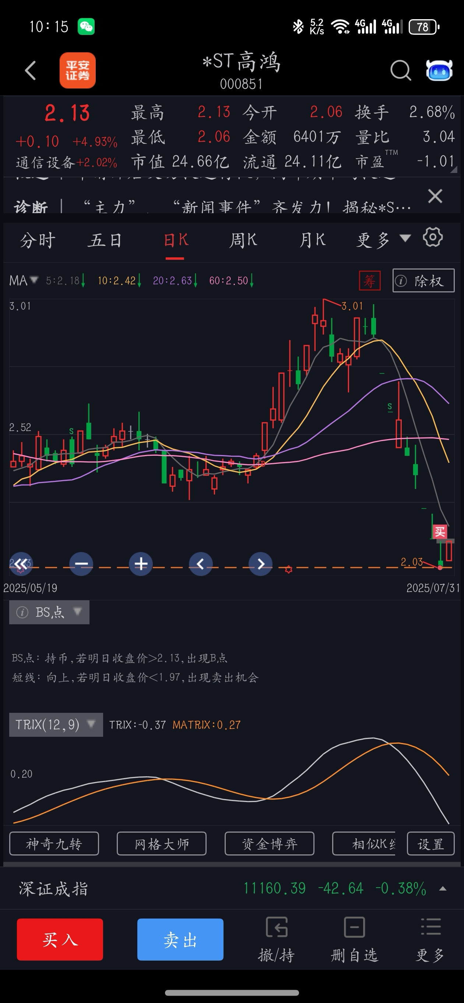This screenshot has width=464, height=1003.
Task: Open the 除权 adjustment button
Action: tap(423, 280)
